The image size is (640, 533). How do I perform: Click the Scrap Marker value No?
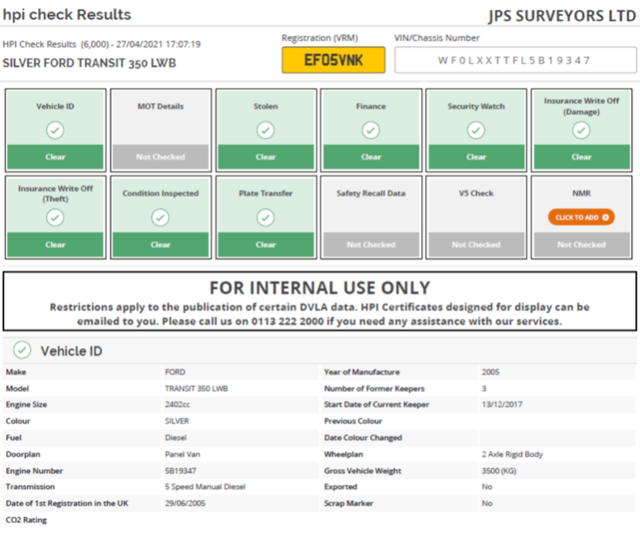(x=487, y=503)
